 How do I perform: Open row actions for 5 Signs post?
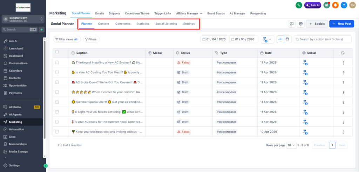(x=343, y=112)
